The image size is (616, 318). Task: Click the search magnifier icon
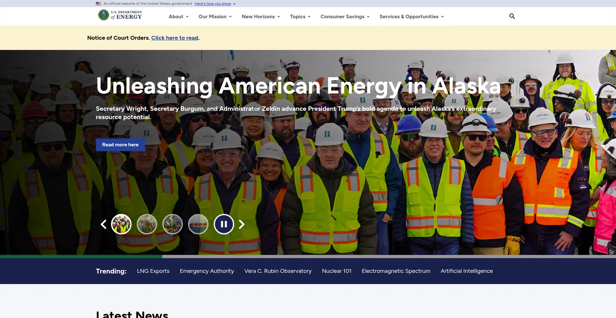click(512, 16)
